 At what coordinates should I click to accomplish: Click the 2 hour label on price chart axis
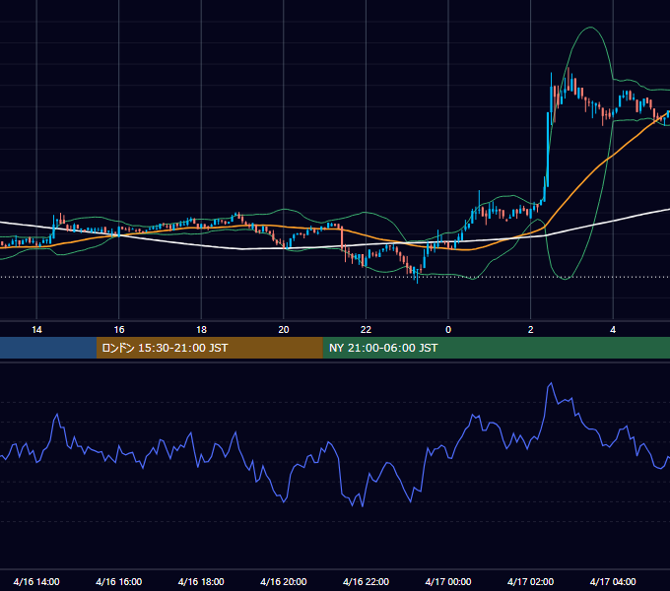pos(530,330)
